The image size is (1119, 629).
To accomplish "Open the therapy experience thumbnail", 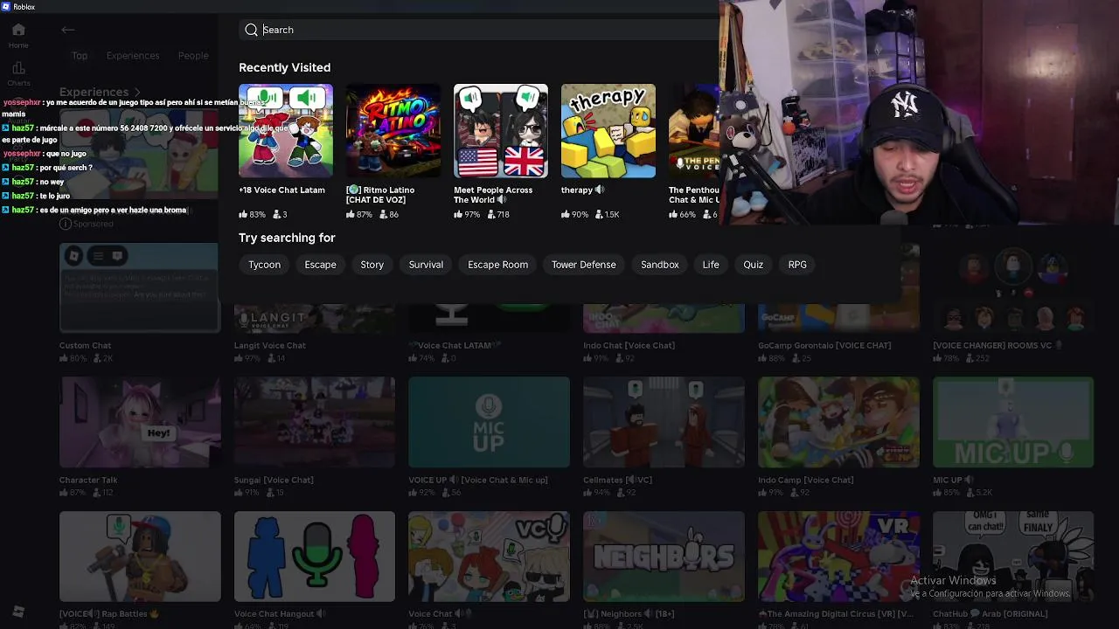I will (608, 131).
